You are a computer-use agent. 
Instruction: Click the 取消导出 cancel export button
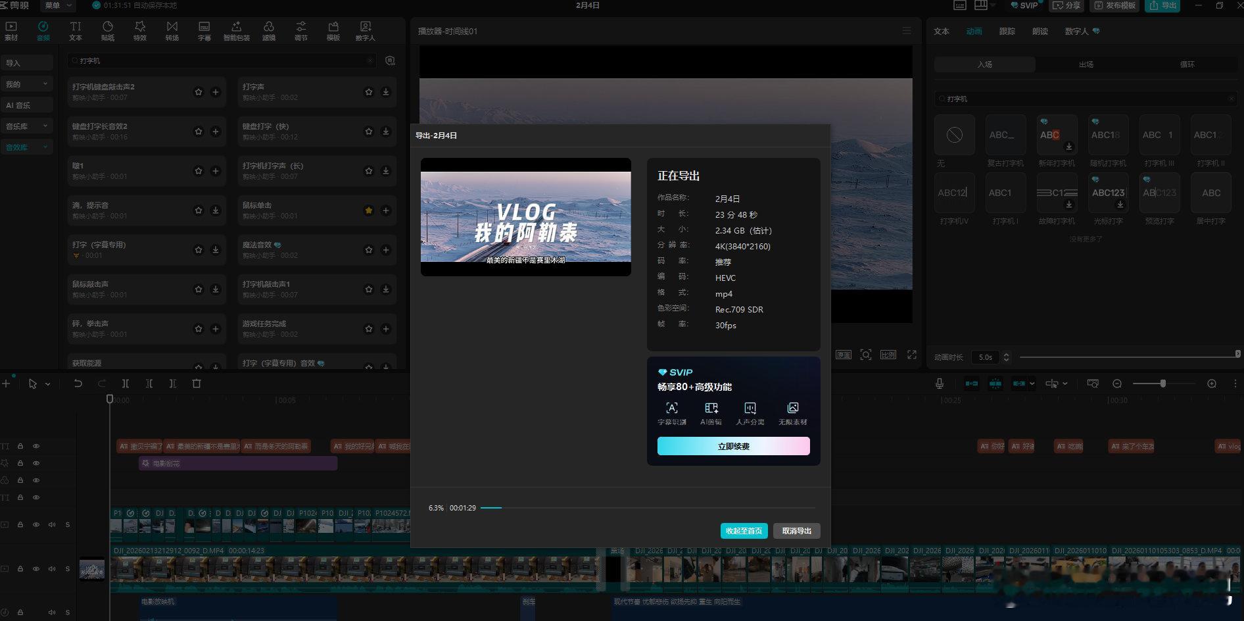[x=796, y=531]
